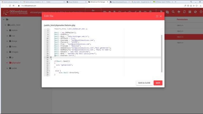Screen dimensions: 203x114
Task: Click the 000webhost logo
Action: [15, 12]
